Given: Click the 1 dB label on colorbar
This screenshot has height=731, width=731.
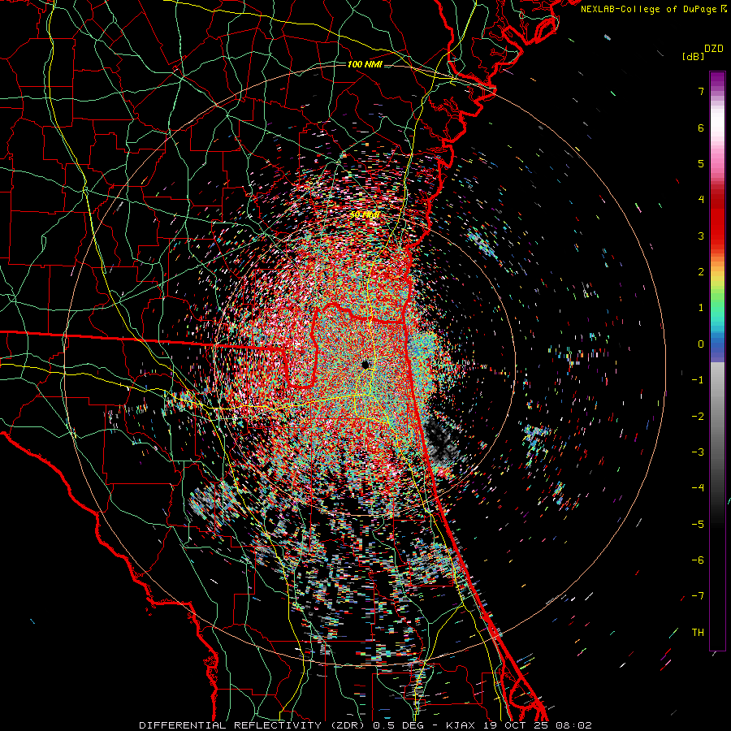Looking at the screenshot, I should coord(701,308).
